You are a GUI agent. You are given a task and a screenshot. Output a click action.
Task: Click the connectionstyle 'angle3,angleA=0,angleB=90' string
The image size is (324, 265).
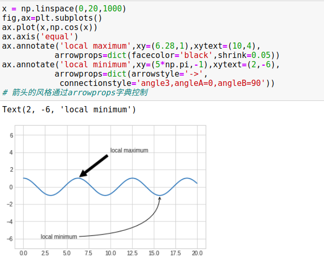200,83
